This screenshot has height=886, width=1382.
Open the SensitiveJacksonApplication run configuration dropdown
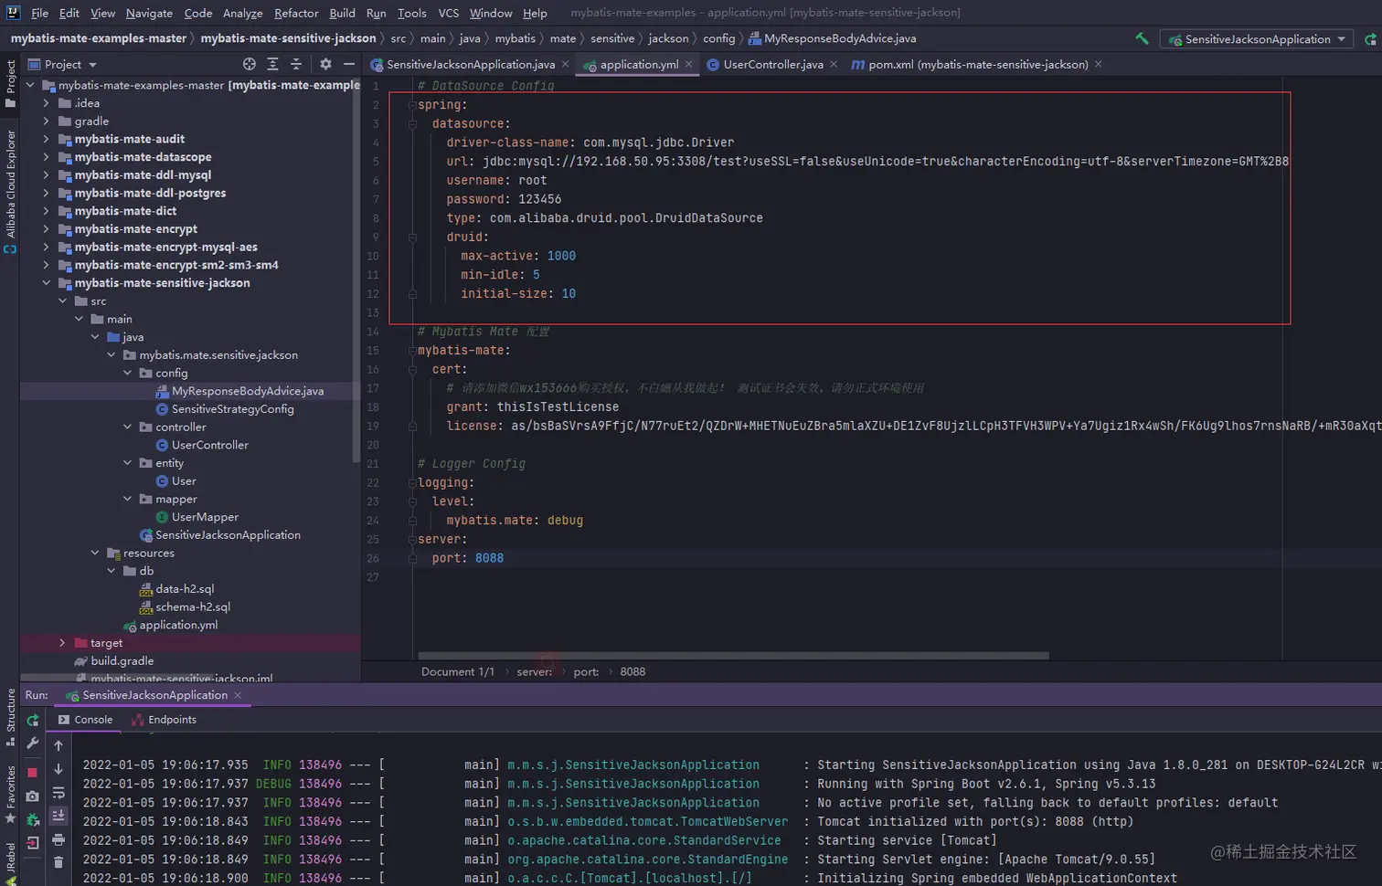point(1257,39)
